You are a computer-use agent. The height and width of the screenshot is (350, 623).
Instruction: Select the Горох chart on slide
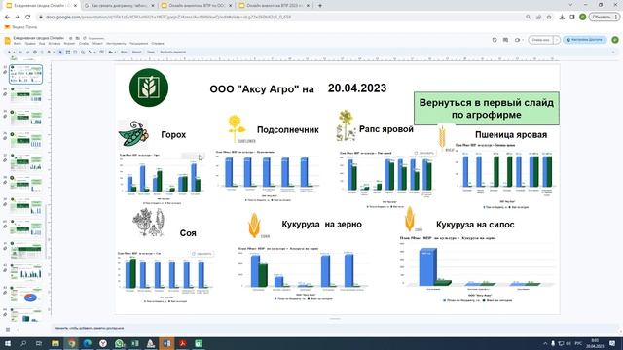(162, 179)
